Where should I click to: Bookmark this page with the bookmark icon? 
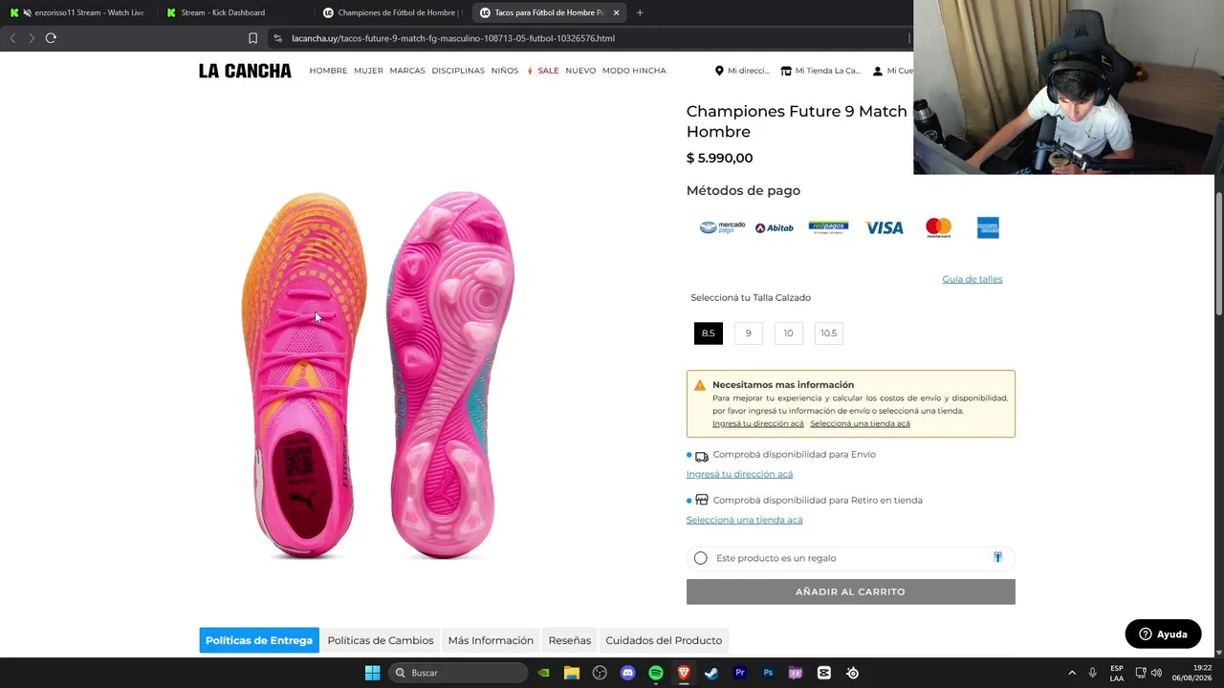[x=252, y=38]
